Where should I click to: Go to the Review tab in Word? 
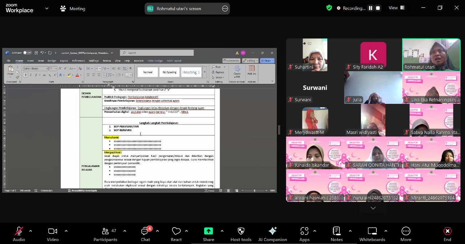(107, 61)
